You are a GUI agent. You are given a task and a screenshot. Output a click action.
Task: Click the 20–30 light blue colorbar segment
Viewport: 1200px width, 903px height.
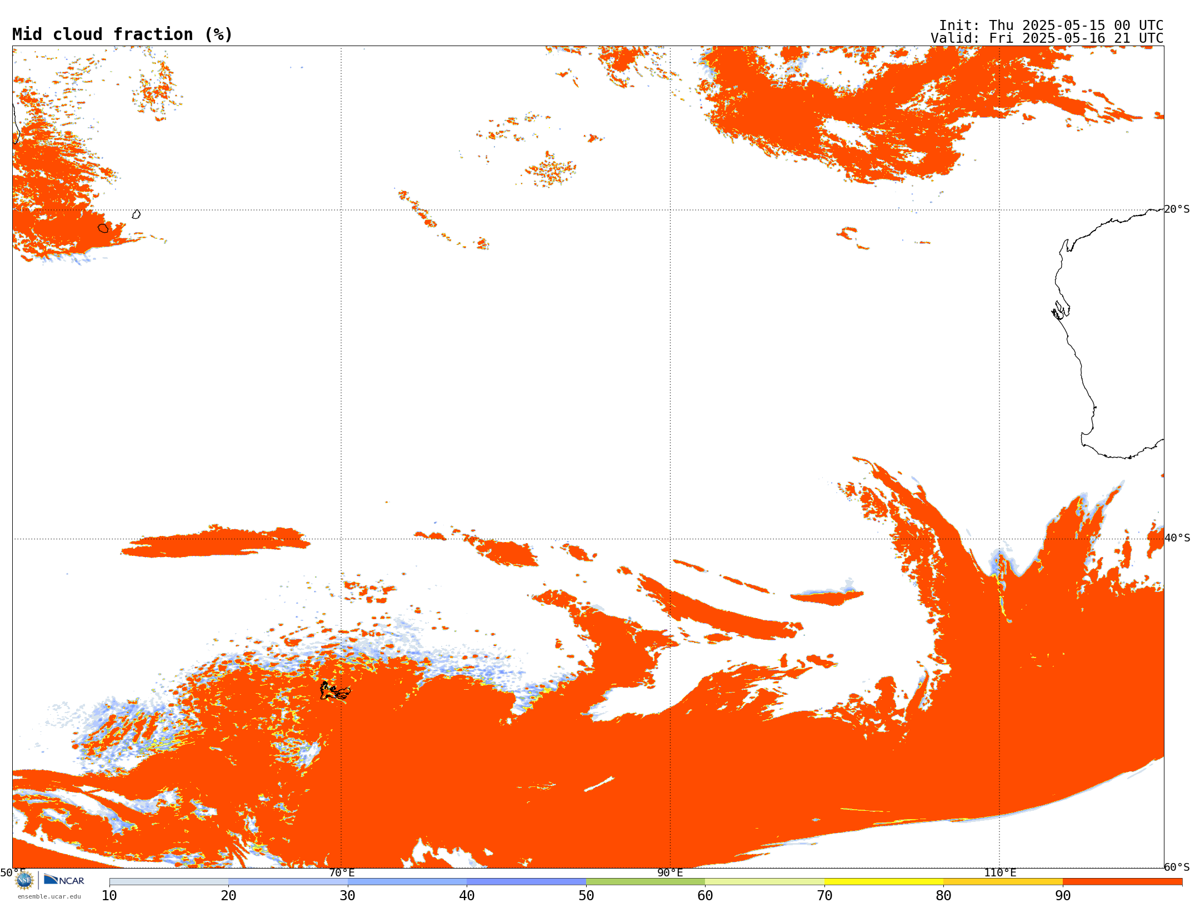pyautogui.click(x=288, y=882)
